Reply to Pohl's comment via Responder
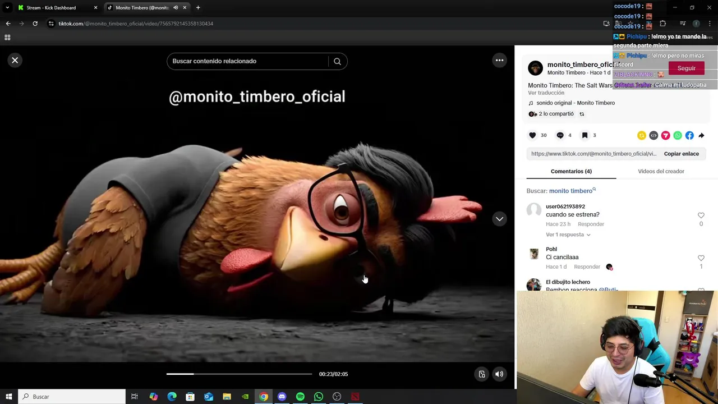The width and height of the screenshot is (718, 404). click(x=587, y=267)
